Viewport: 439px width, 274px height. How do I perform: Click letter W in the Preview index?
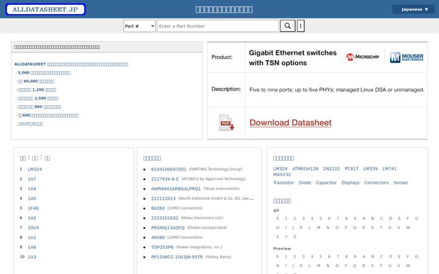[408, 266]
